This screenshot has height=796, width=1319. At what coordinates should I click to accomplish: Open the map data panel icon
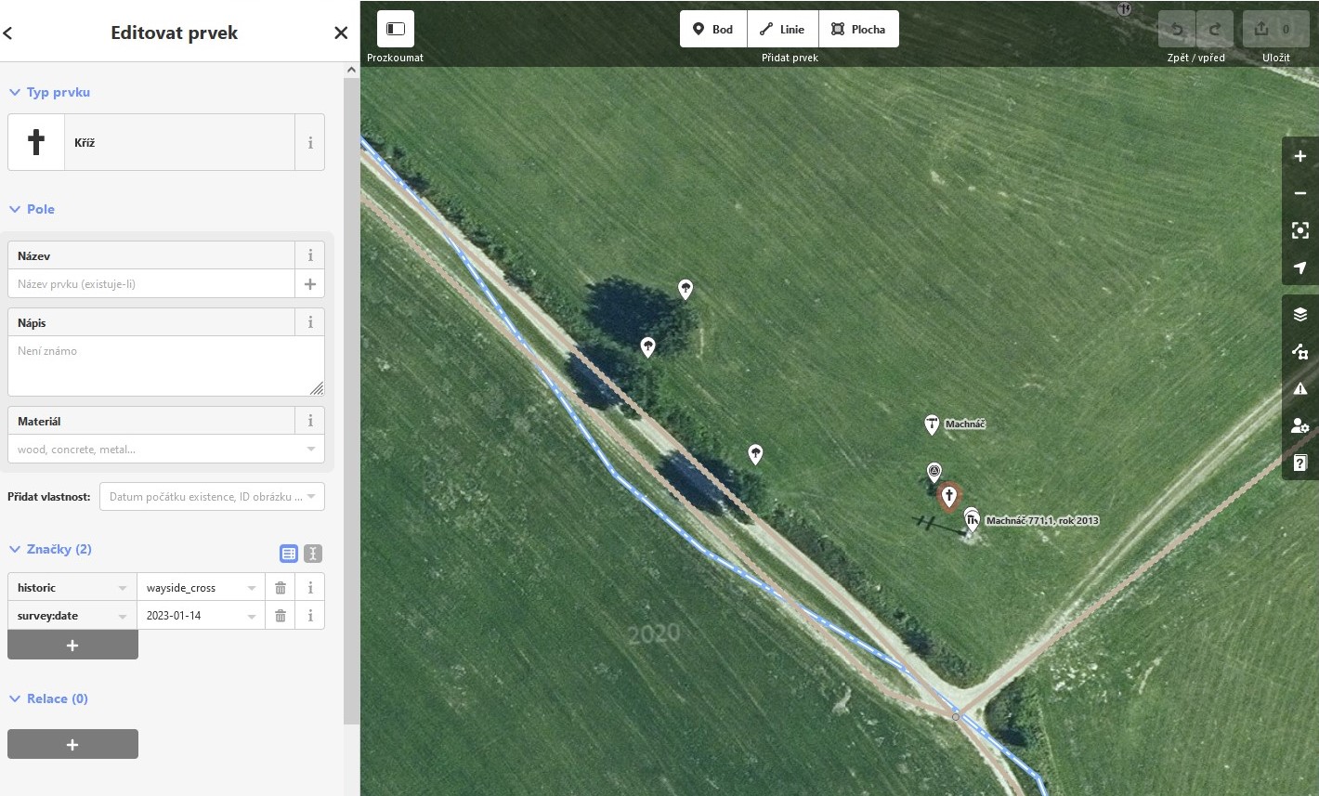(1299, 351)
